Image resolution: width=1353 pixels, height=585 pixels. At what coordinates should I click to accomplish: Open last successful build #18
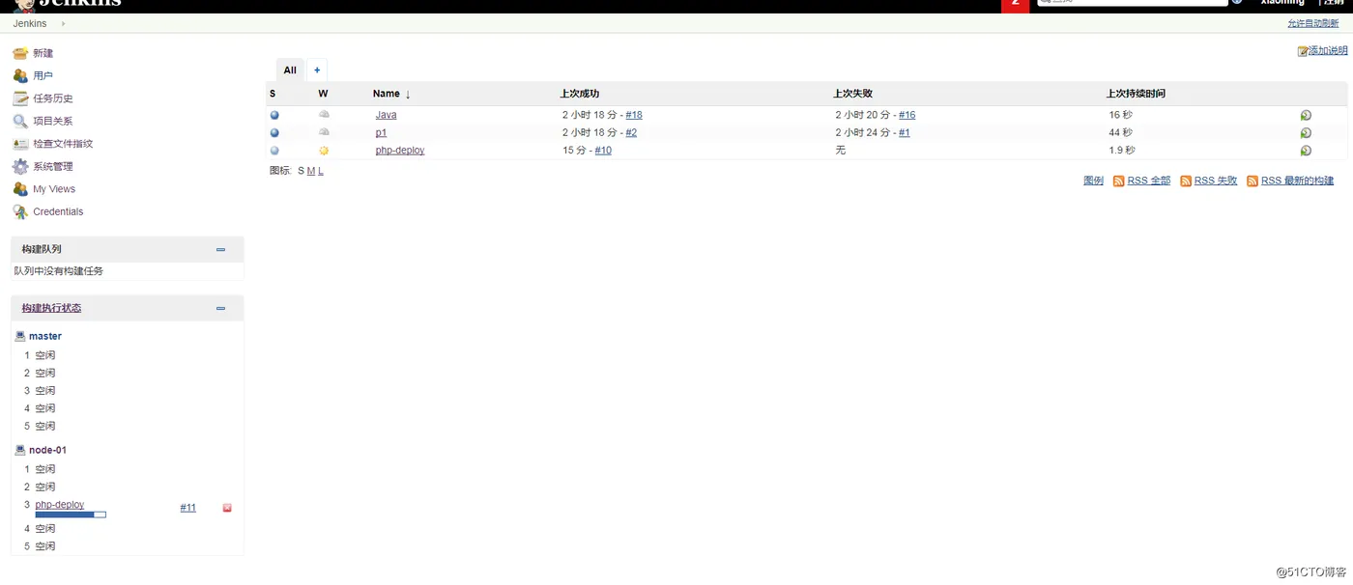(634, 115)
